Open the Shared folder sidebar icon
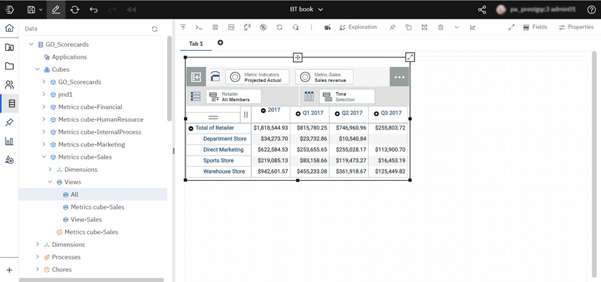The width and height of the screenshot is (601, 282). (x=9, y=48)
